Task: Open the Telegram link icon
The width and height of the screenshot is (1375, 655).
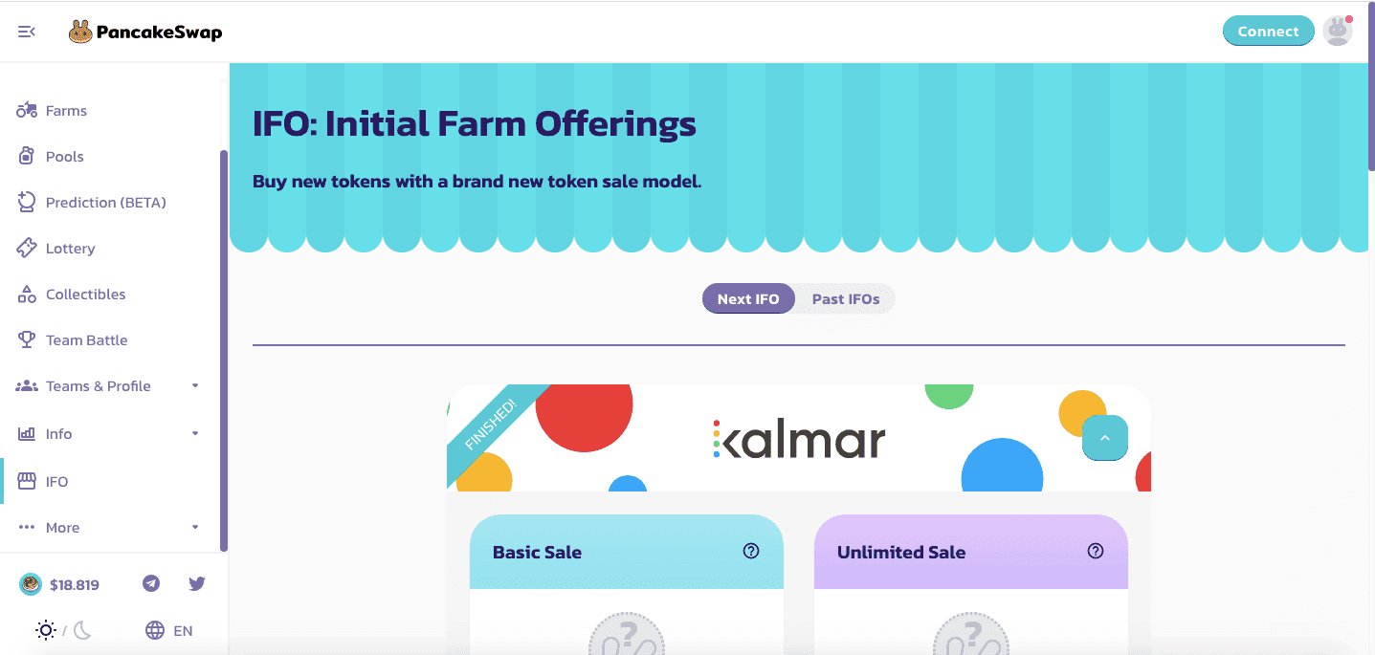Action: pyautogui.click(x=151, y=583)
